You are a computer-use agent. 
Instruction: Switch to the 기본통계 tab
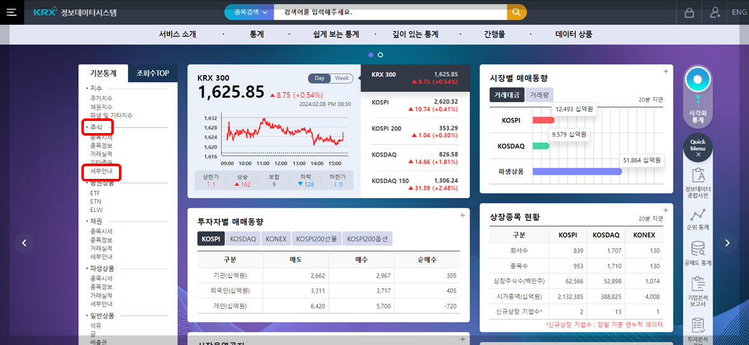tap(103, 73)
